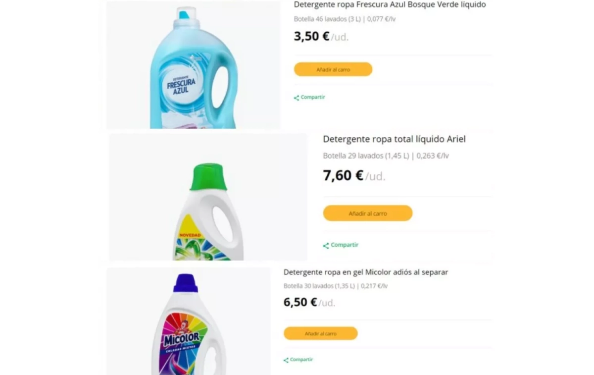Click the share icon under Micolor detergent

click(x=286, y=360)
